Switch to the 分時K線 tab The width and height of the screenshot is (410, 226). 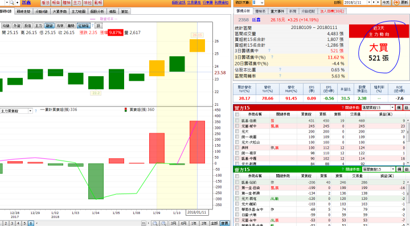click(x=42, y=11)
